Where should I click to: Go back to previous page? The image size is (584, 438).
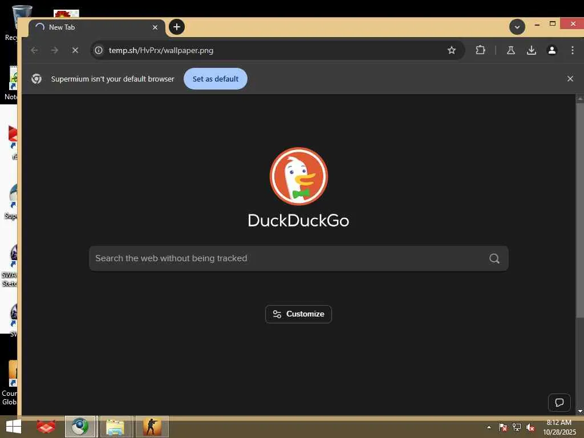pos(35,50)
